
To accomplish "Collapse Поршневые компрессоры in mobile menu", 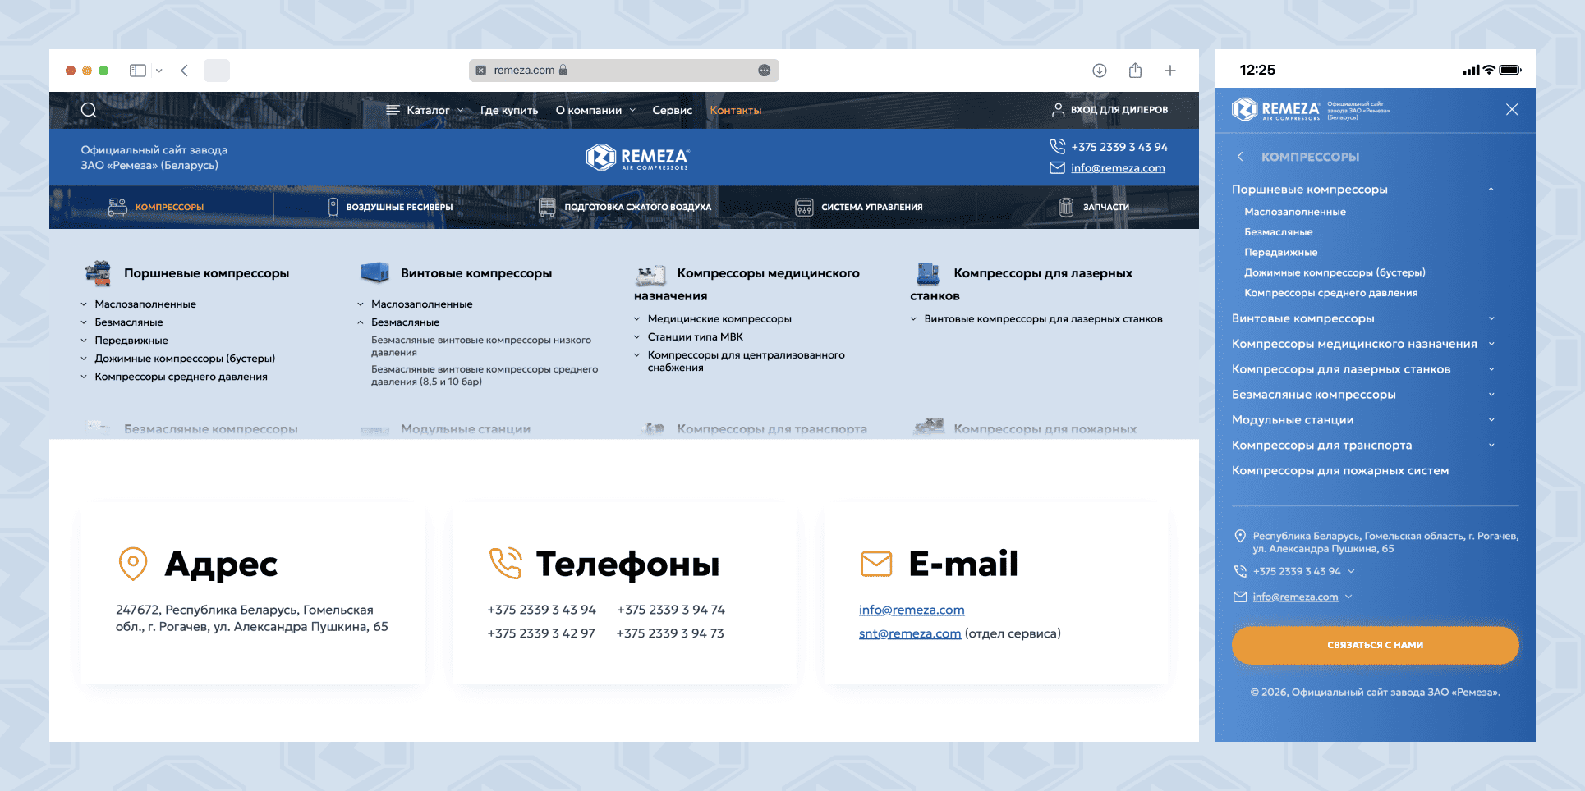I will tap(1491, 190).
